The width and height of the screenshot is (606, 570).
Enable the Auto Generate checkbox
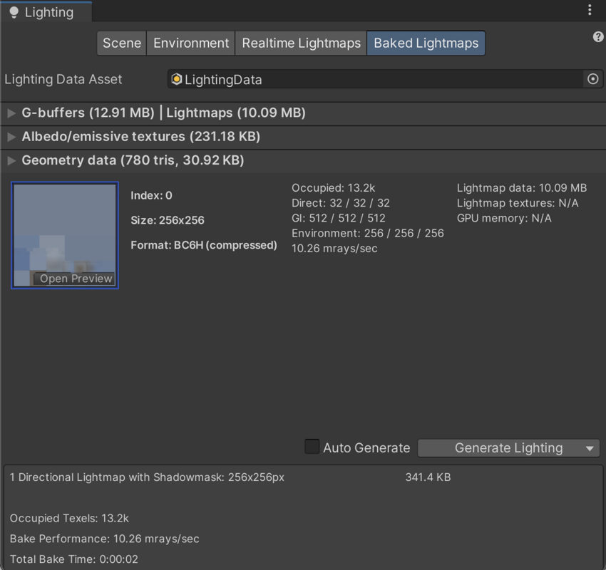tap(312, 447)
